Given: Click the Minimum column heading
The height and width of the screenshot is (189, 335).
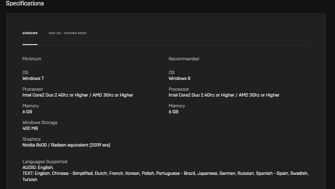Looking at the screenshot, I should 32,59.
